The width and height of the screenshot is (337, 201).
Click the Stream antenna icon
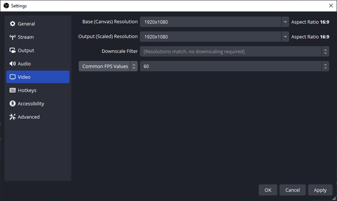click(13, 37)
